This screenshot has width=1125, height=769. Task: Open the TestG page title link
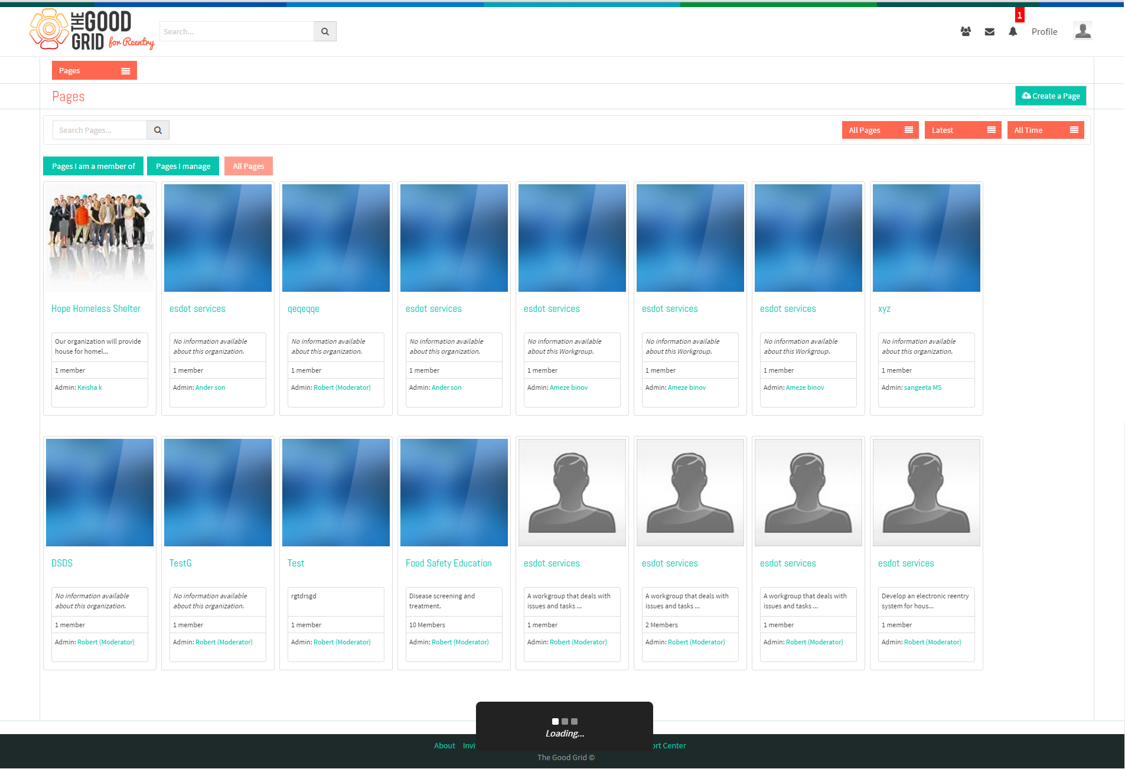[x=181, y=563]
